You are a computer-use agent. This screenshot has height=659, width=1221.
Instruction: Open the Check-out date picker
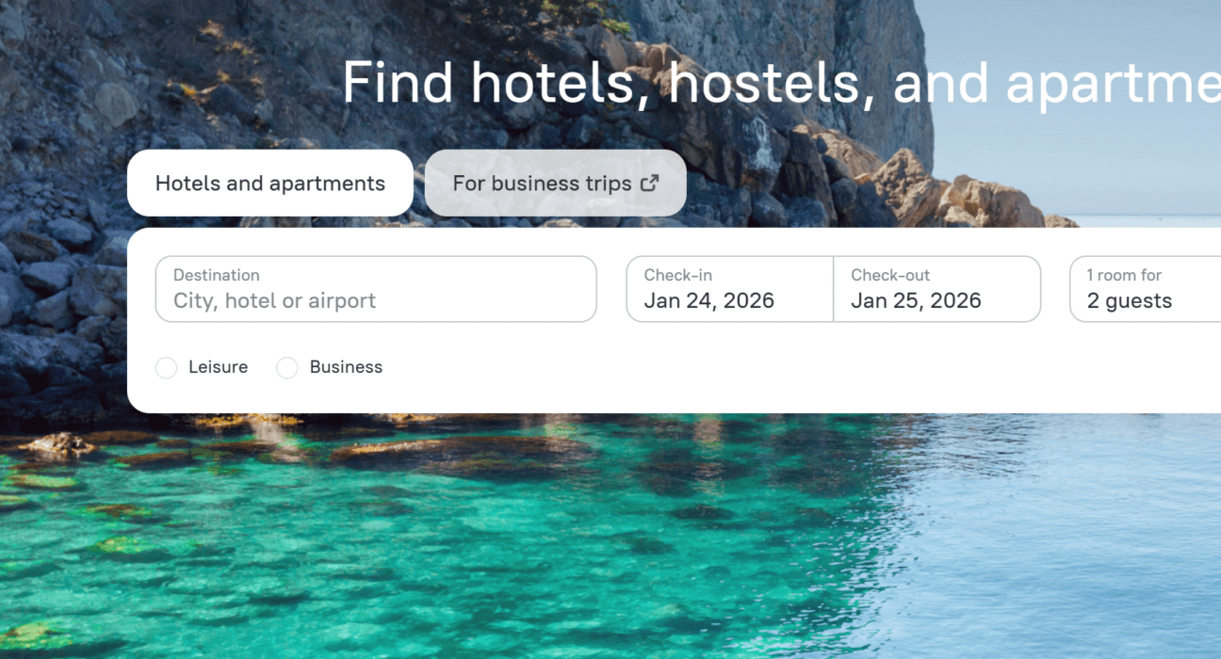pyautogui.click(x=937, y=289)
